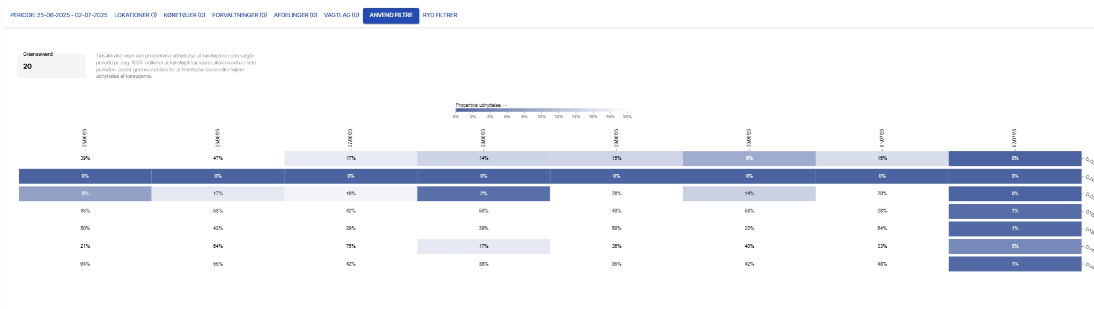Open the Periode date range filter
The width and height of the screenshot is (1094, 309).
pyautogui.click(x=59, y=15)
